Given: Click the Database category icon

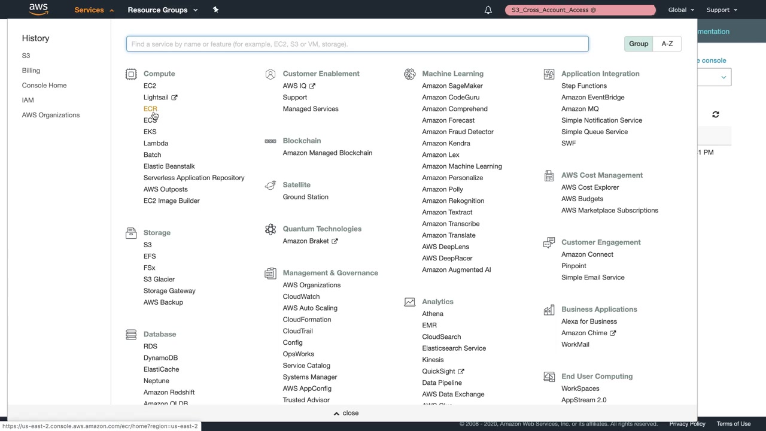Looking at the screenshot, I should 131,335.
